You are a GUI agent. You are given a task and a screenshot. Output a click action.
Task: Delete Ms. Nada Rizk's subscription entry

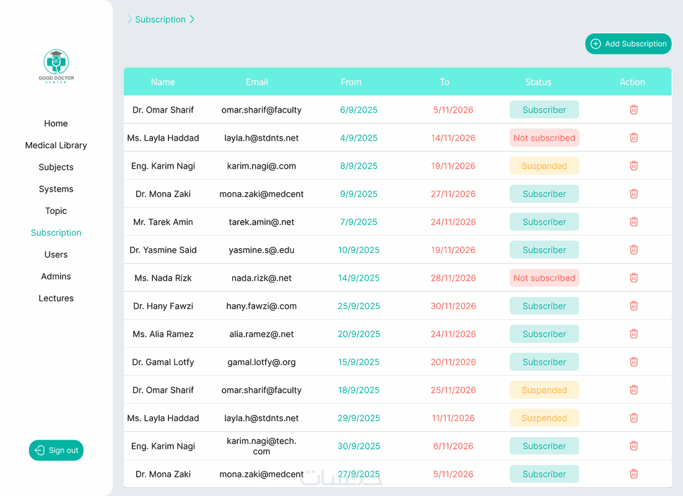coord(633,278)
